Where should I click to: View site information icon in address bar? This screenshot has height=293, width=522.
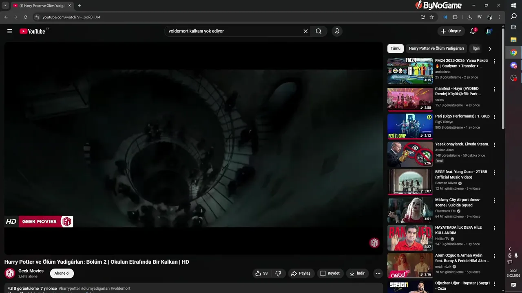(x=37, y=17)
